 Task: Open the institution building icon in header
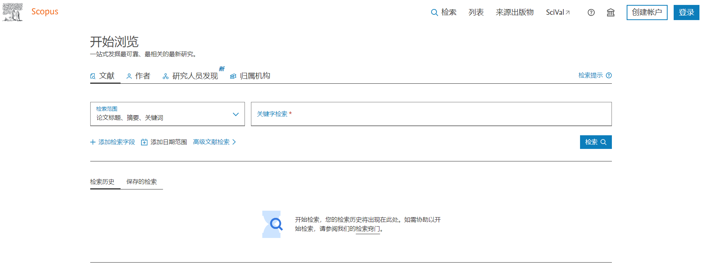(610, 13)
